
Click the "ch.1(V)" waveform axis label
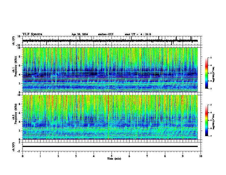pyautogui.click(x=14, y=41)
